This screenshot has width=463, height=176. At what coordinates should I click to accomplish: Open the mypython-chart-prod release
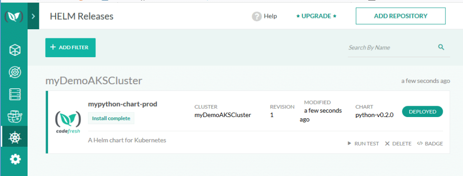[123, 104]
